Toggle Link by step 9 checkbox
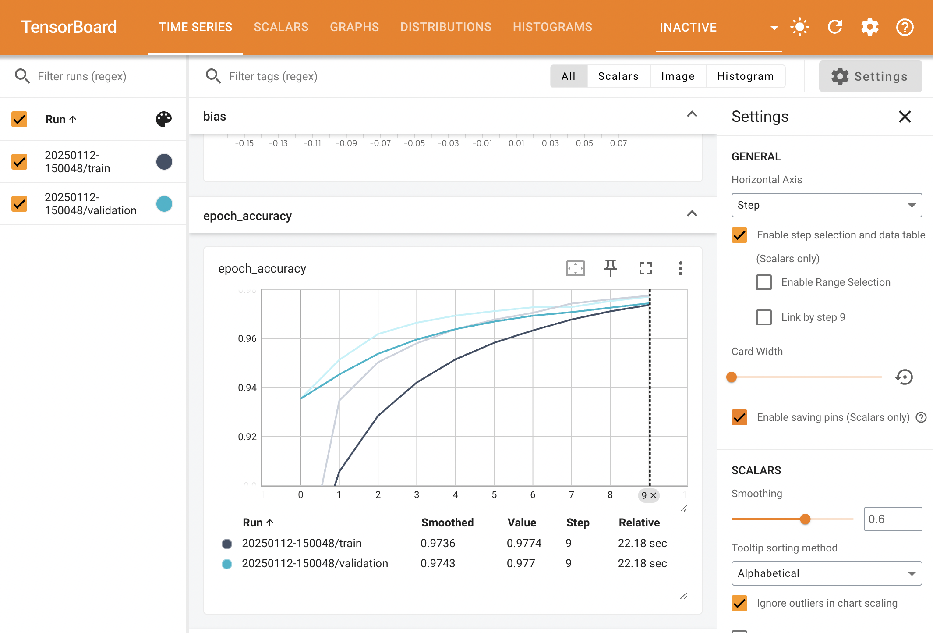The image size is (933, 633). click(764, 317)
